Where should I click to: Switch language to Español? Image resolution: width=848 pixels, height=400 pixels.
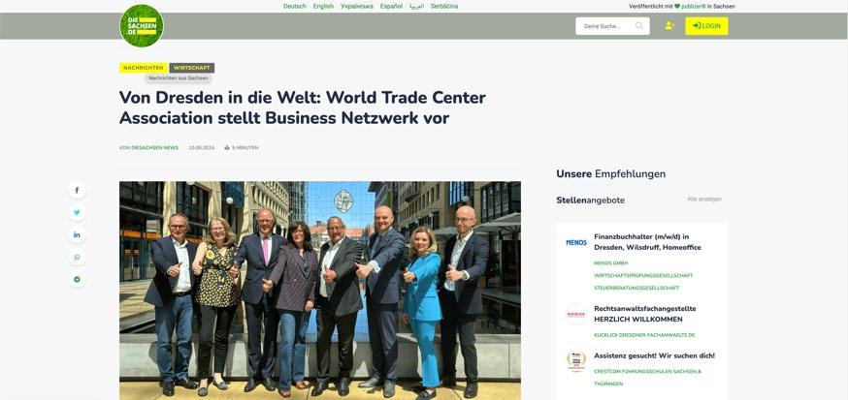[391, 7]
